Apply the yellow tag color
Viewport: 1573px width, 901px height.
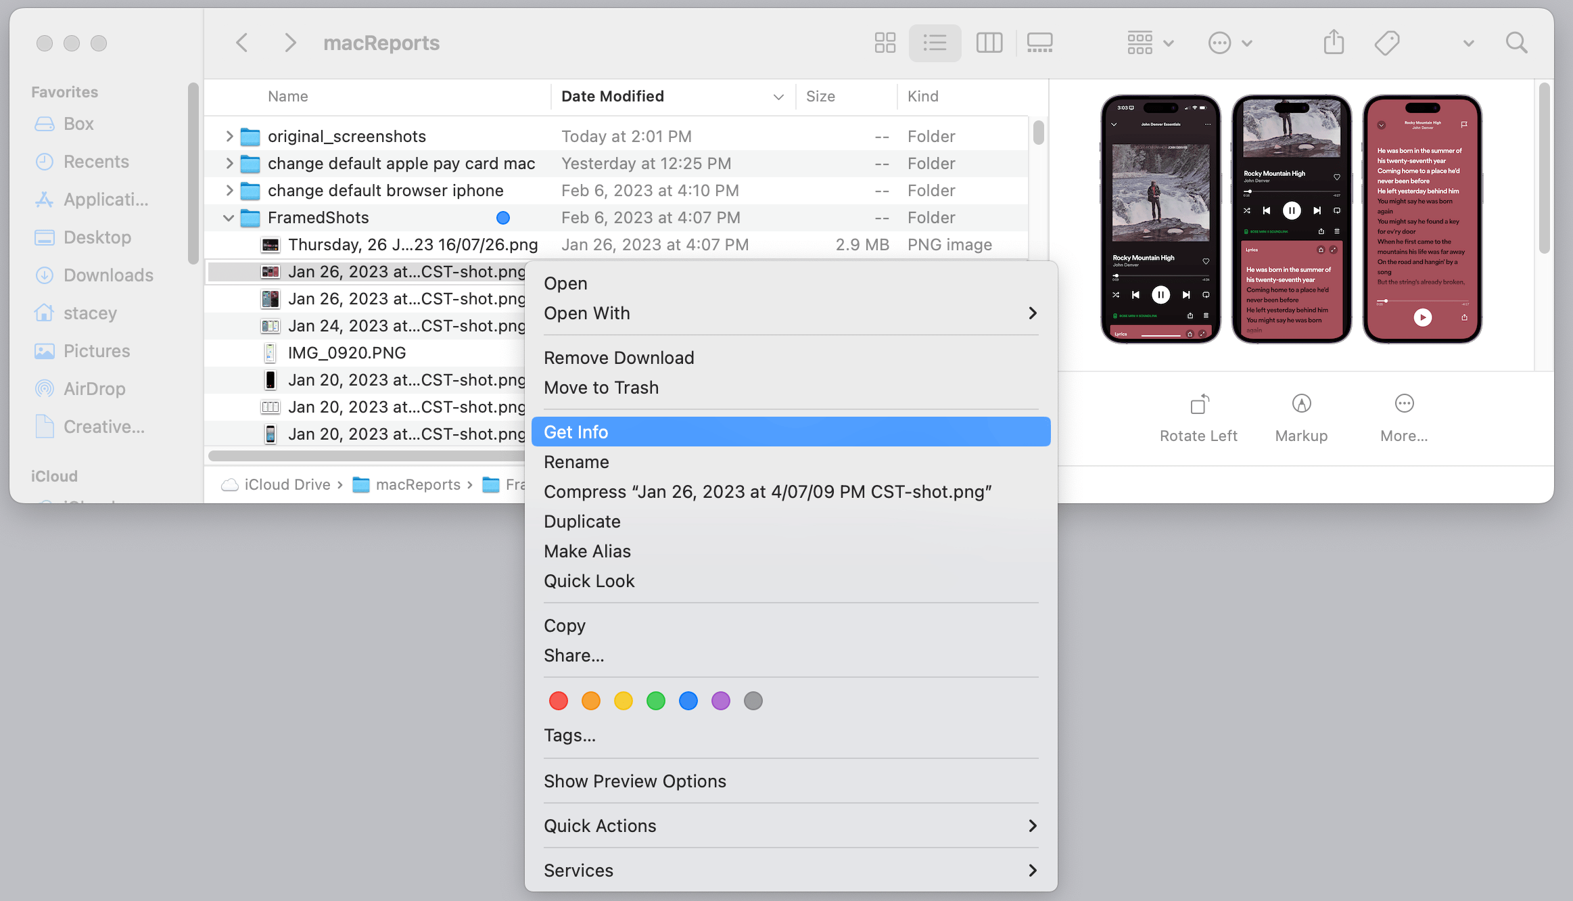[x=624, y=701]
